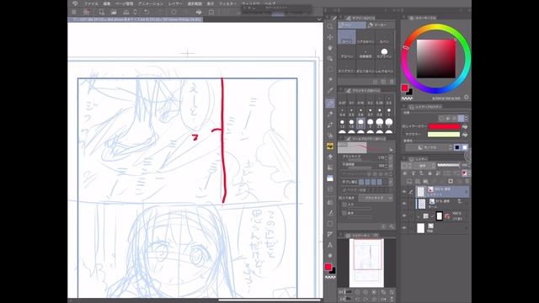Click the sub color picker bucket icon
Viewport: 539px width, 303px height.
click(465, 135)
